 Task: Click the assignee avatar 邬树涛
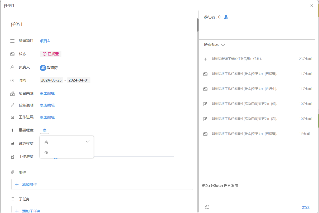click(x=43, y=68)
